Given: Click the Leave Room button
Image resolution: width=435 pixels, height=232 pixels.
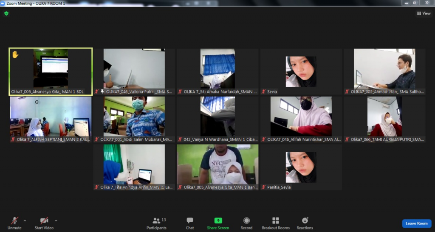Looking at the screenshot, I should pyautogui.click(x=416, y=224).
